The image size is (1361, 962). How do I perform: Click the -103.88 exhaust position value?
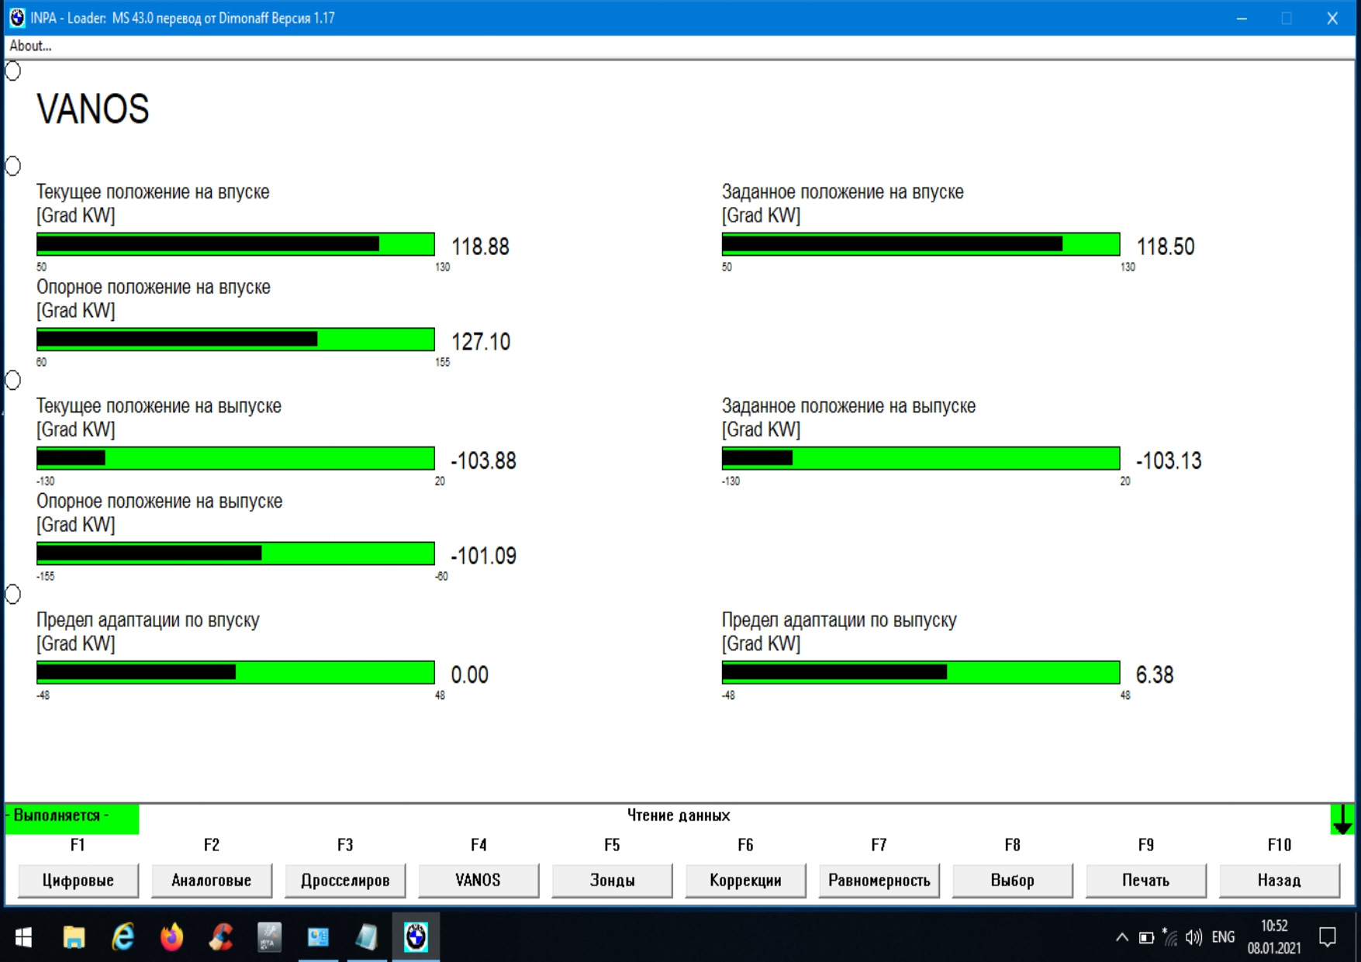coord(483,460)
